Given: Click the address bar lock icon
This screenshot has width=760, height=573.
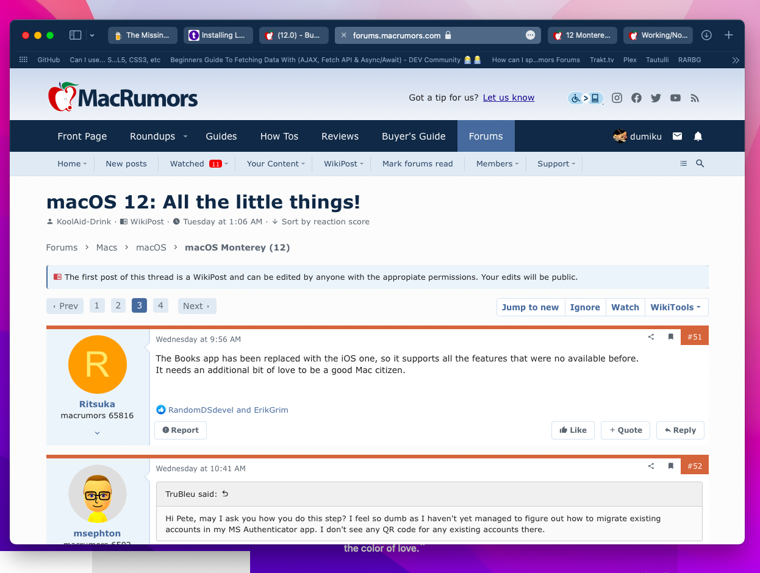Looking at the screenshot, I should click(x=448, y=35).
